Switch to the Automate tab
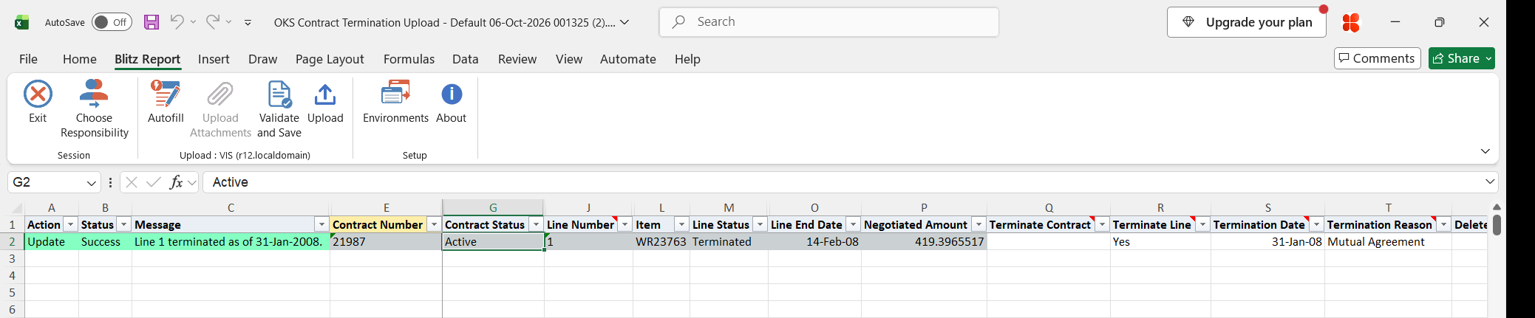This screenshot has width=1535, height=318. (628, 59)
